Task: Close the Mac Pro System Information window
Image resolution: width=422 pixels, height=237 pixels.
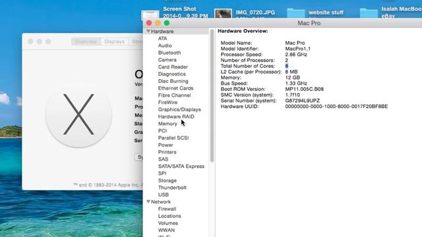Action: coord(149,23)
